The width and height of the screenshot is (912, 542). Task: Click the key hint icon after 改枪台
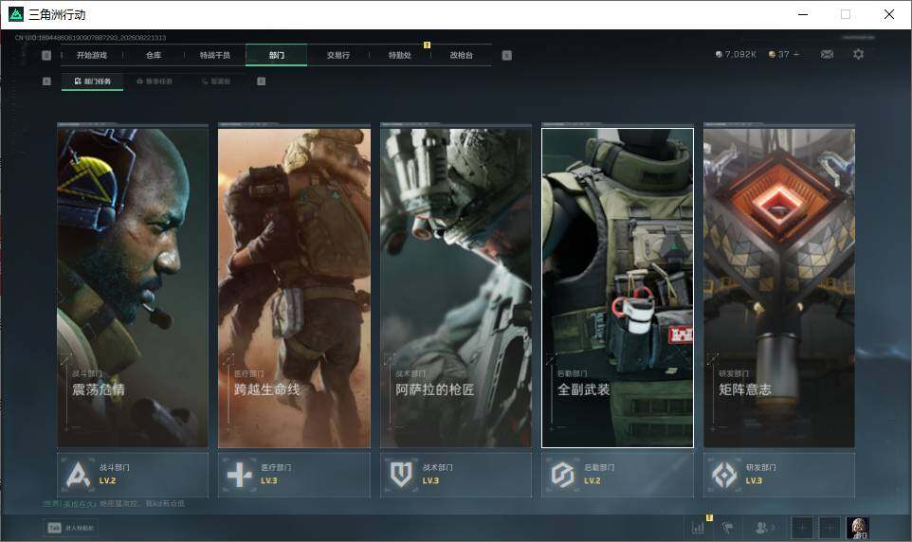506,55
